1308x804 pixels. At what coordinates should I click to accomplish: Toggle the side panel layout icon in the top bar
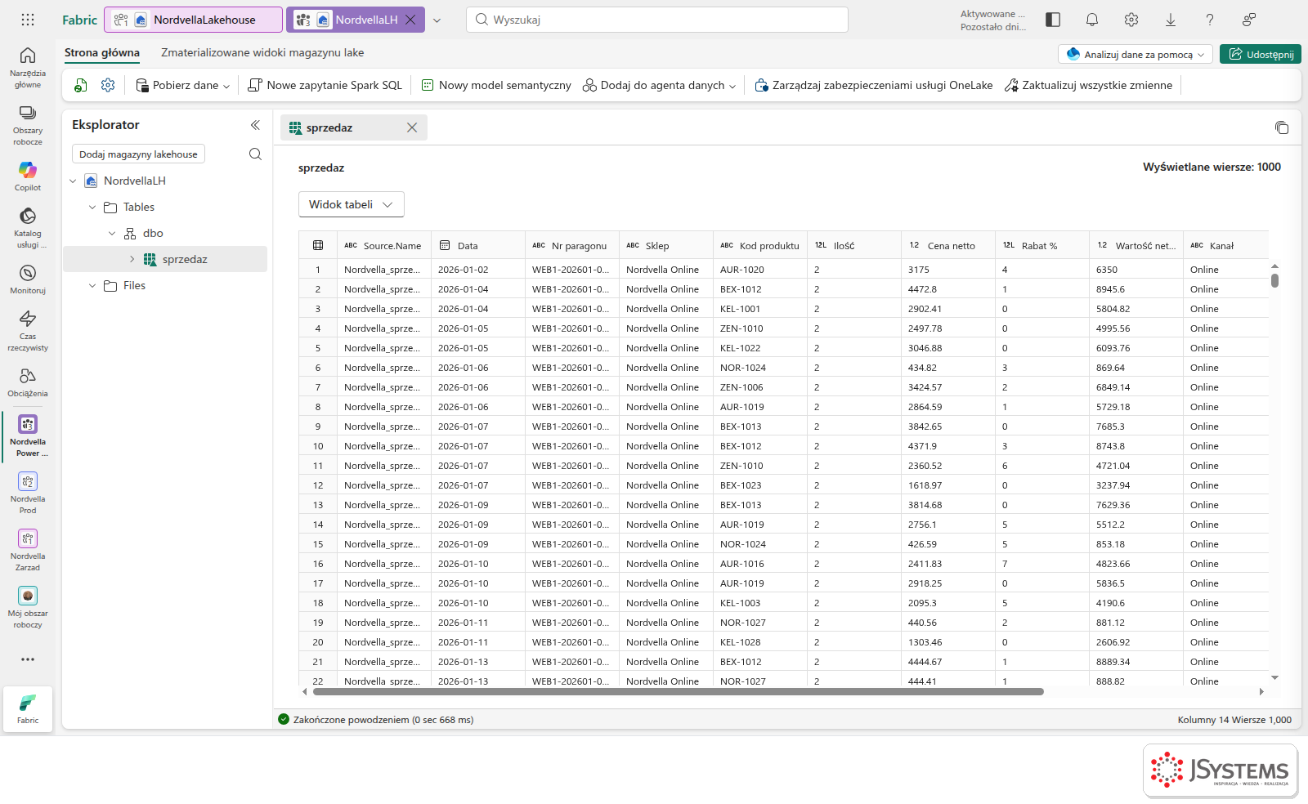(x=1053, y=20)
